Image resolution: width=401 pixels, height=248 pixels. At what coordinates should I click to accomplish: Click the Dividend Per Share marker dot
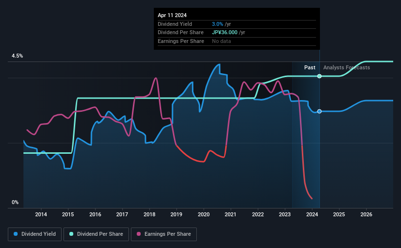click(x=319, y=76)
